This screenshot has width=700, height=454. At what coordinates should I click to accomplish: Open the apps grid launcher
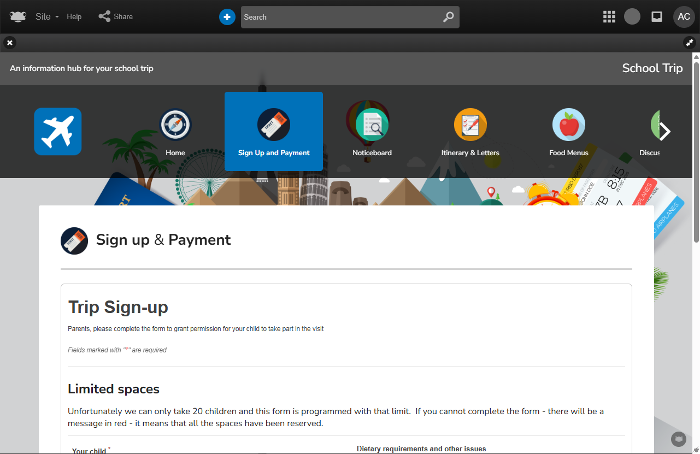609,17
